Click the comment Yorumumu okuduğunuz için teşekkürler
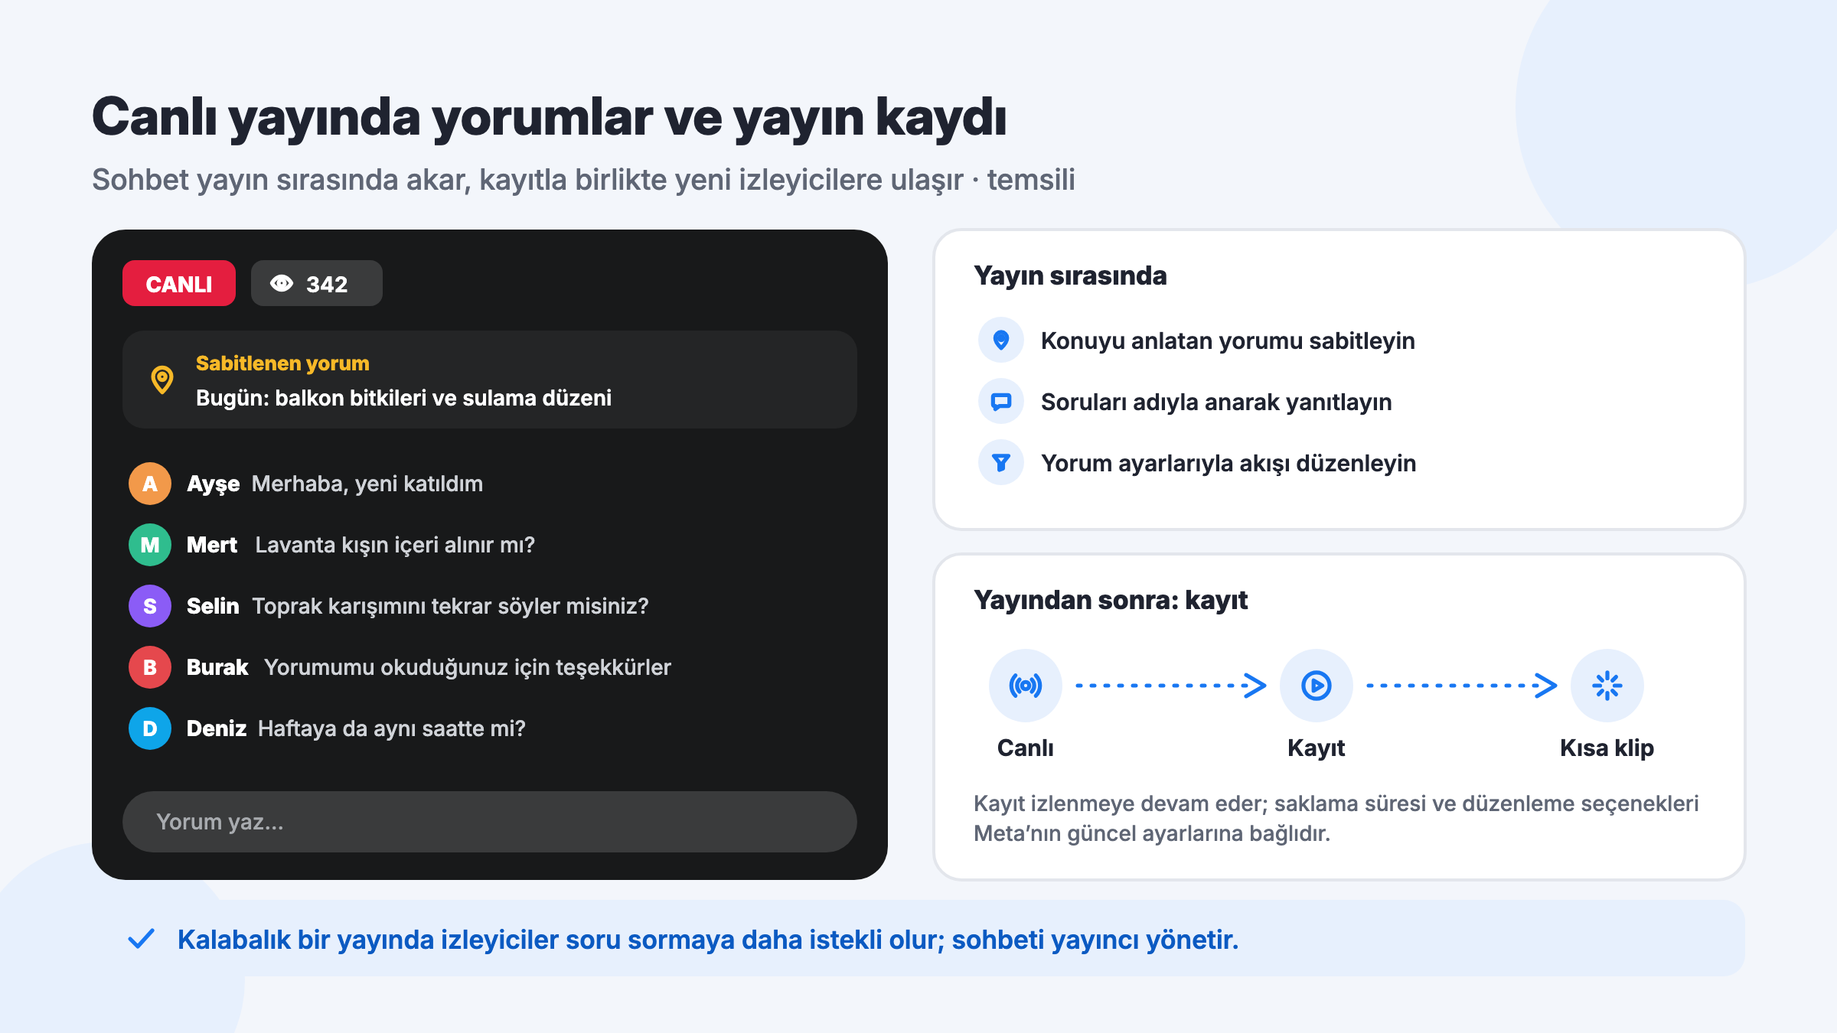Screen dimensions: 1837x1033 click(468, 667)
